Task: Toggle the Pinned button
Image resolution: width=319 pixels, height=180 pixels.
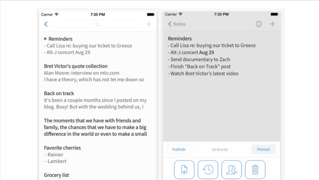Action: click(x=263, y=150)
